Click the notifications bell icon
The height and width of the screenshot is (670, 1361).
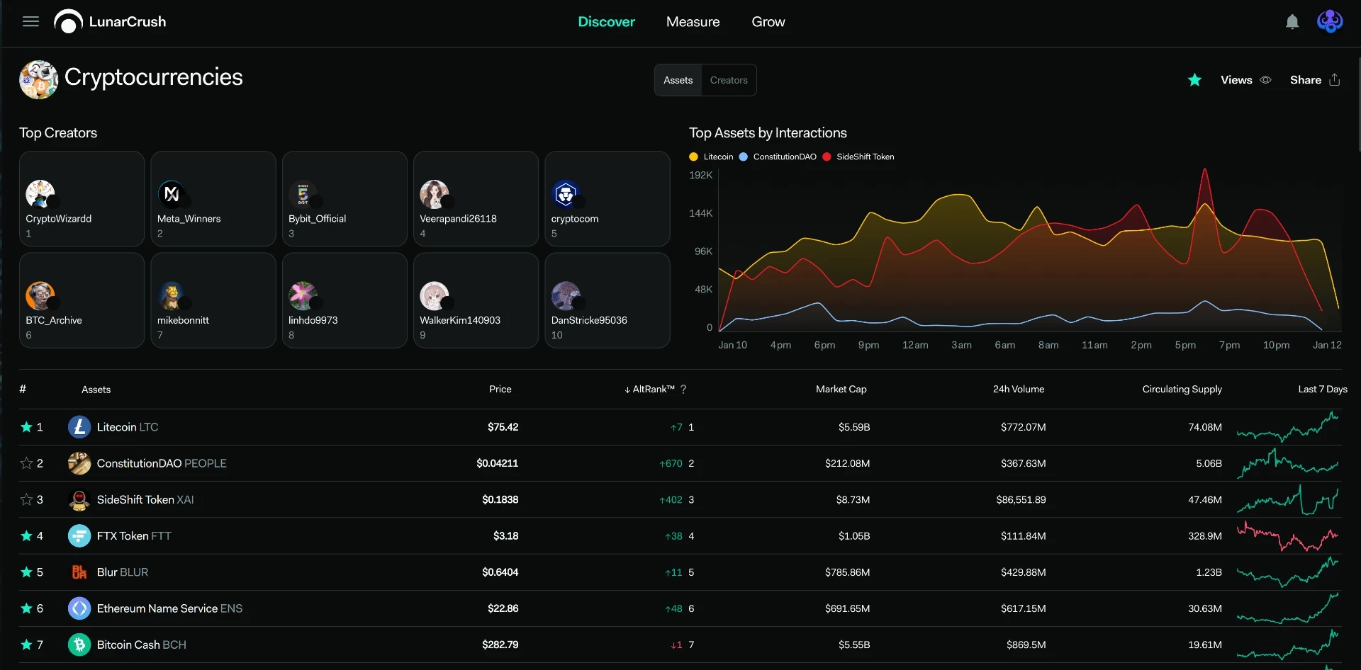coord(1292,22)
